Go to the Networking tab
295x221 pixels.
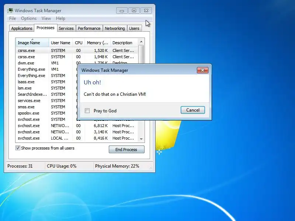115,28
